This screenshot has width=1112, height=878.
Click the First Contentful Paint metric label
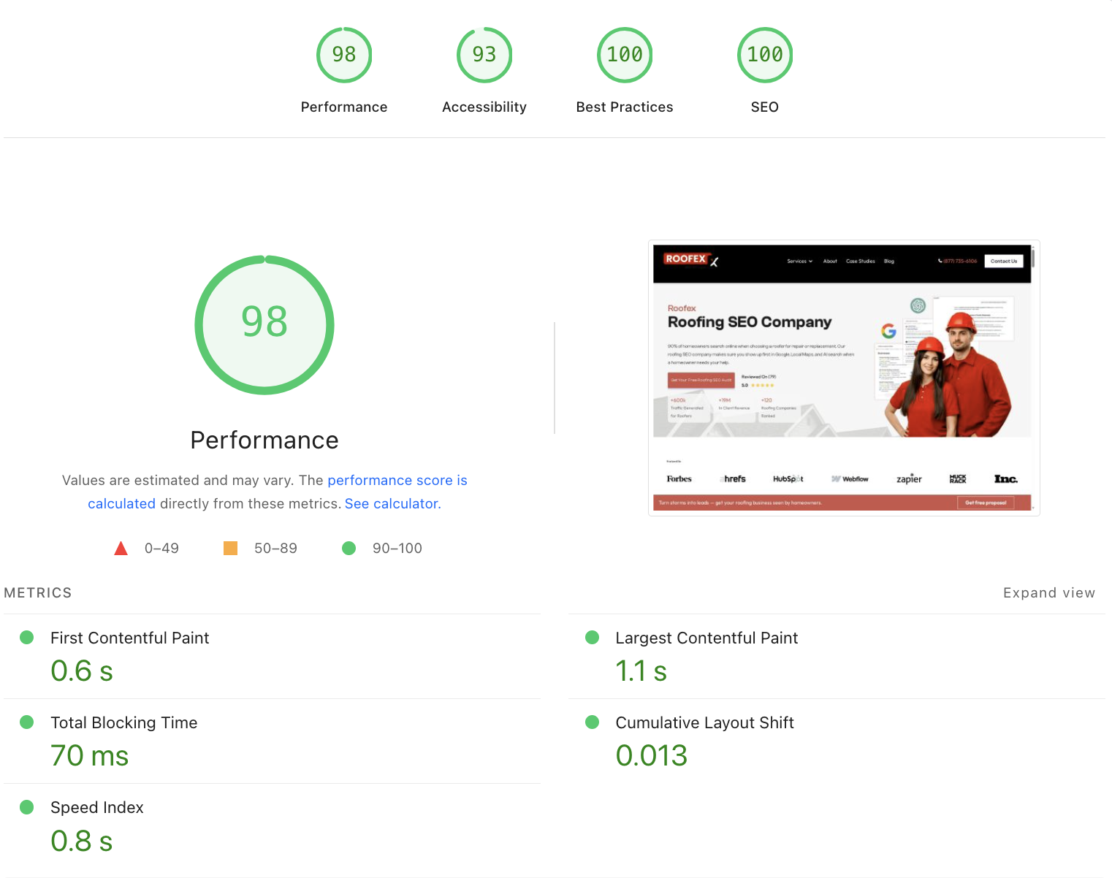tap(130, 638)
